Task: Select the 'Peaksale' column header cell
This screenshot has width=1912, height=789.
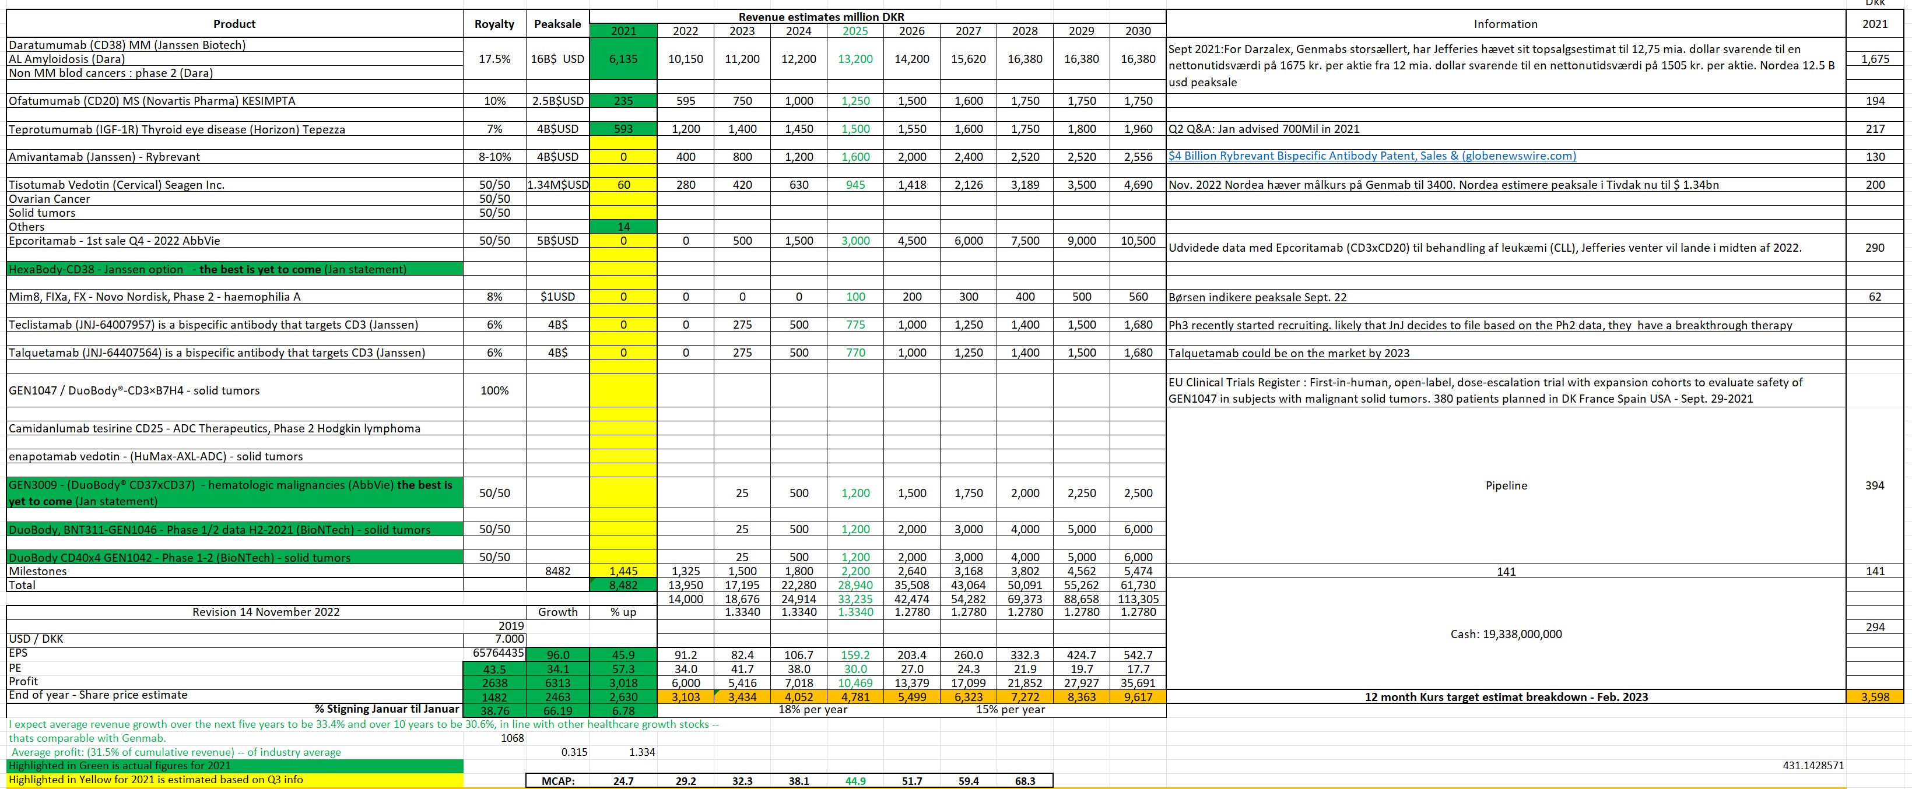Action: pyautogui.click(x=557, y=24)
